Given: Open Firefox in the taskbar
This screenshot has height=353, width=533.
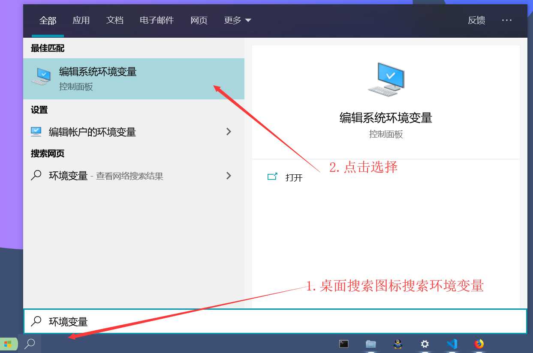Looking at the screenshot, I should point(479,344).
